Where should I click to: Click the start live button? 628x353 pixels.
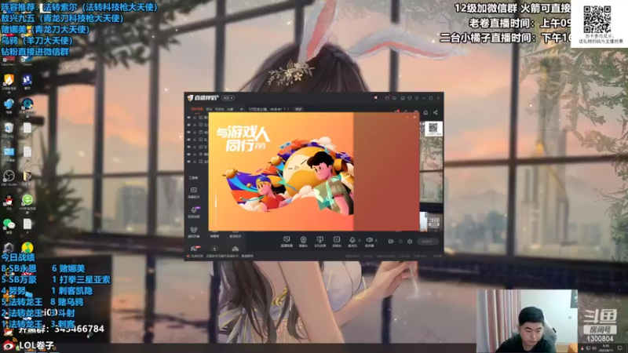427,242
